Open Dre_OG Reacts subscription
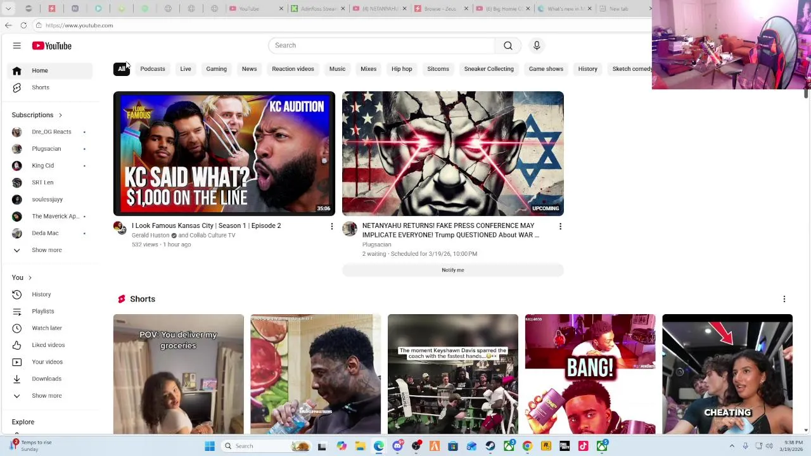The height and width of the screenshot is (456, 811). pyautogui.click(x=51, y=132)
